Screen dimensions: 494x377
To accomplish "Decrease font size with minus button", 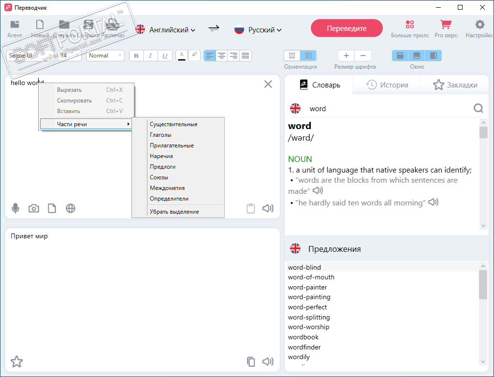I will coord(363,56).
